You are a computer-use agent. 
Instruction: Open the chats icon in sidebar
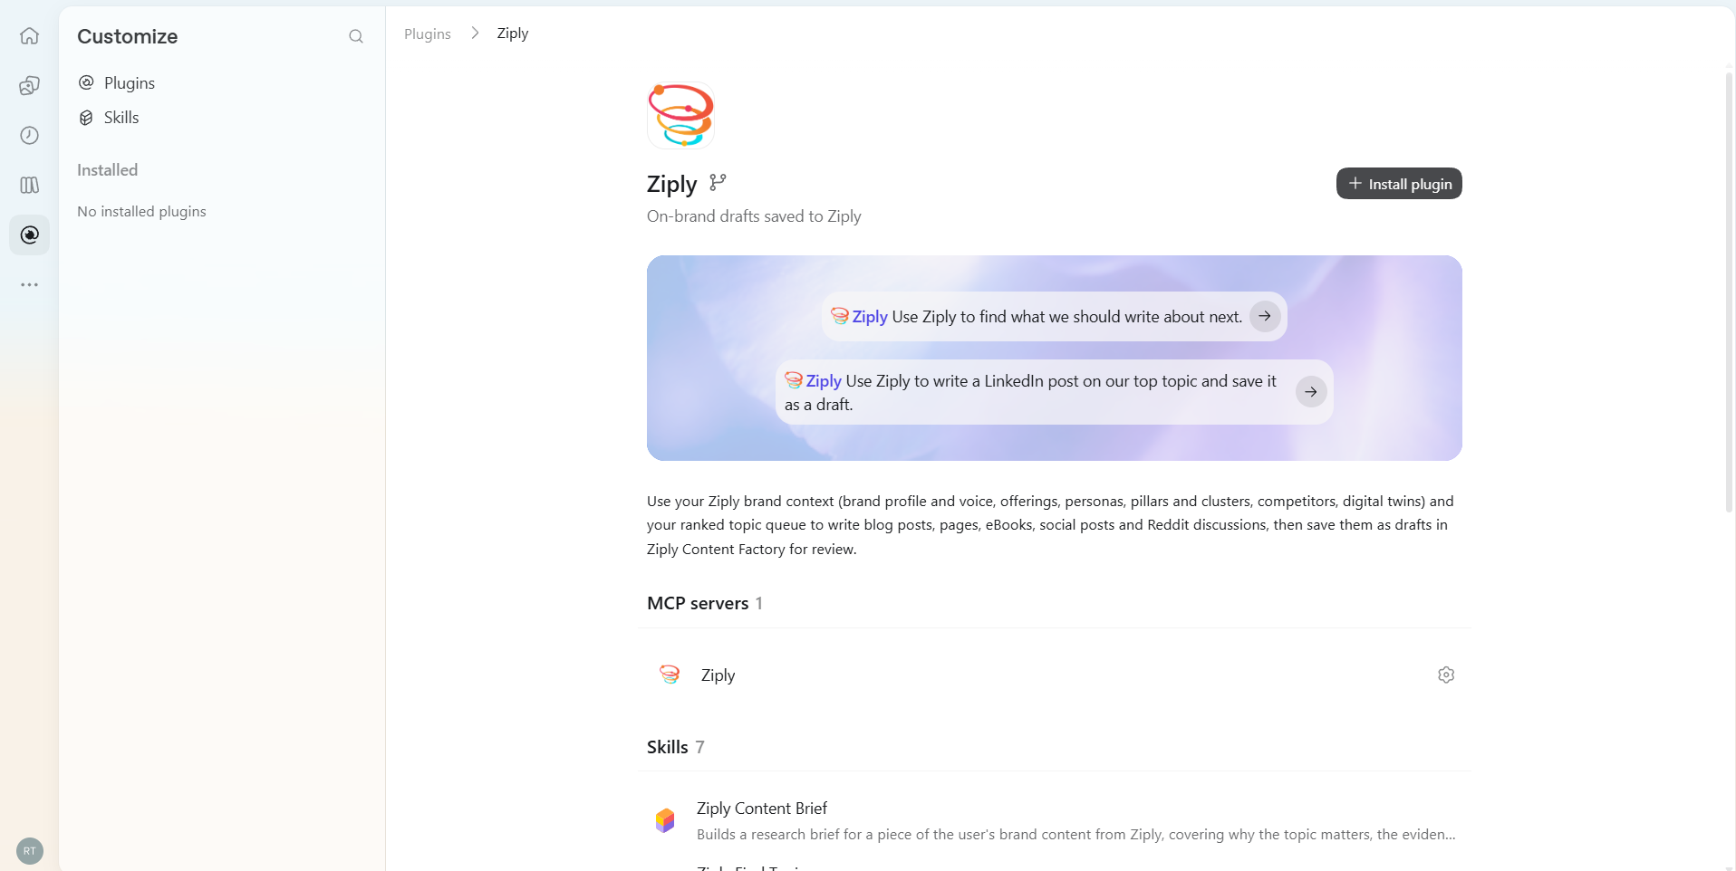pyautogui.click(x=29, y=86)
